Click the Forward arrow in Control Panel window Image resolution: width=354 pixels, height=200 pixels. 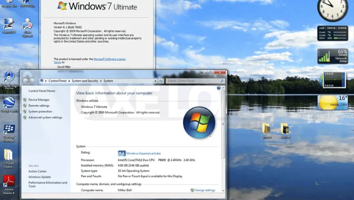[x=32, y=81]
